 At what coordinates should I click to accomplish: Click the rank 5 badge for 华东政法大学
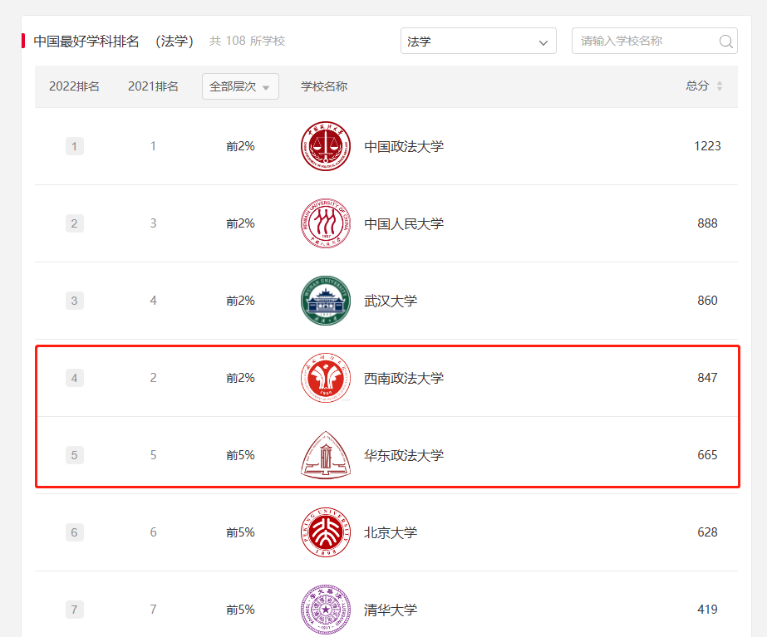74,455
